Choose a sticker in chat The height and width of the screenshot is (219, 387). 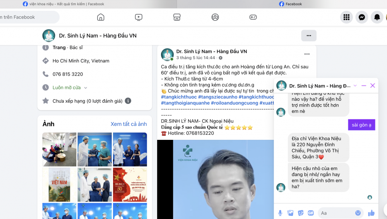301,213
